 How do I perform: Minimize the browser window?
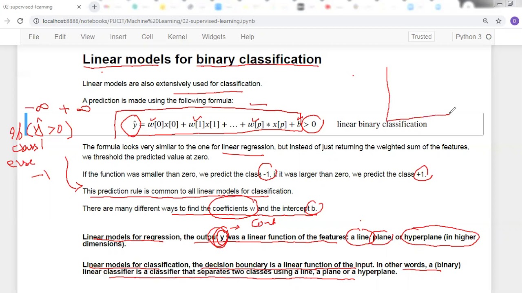tap(500, 4)
